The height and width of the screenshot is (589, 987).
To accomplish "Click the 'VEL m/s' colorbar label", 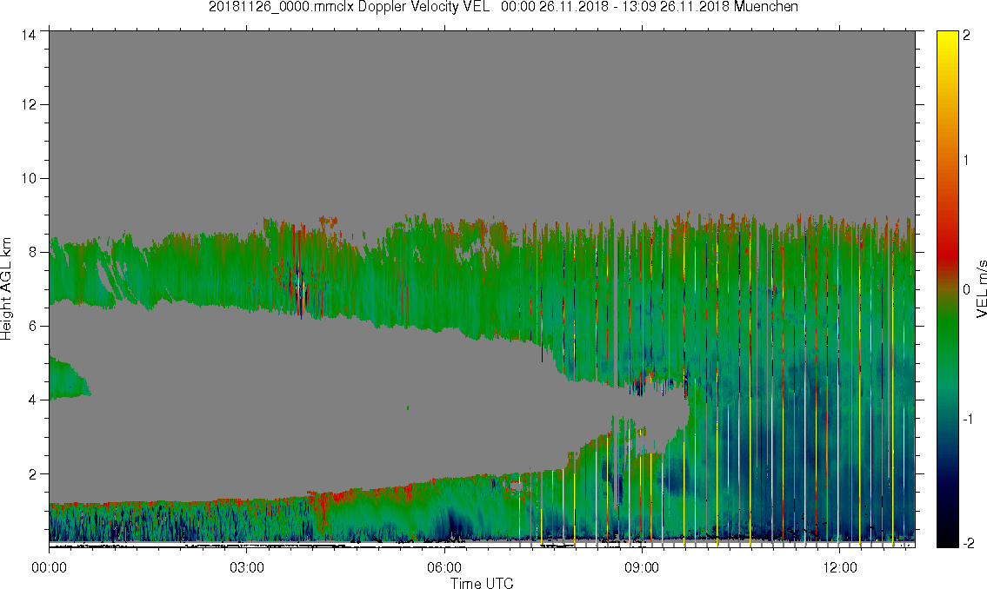I will tap(981, 289).
